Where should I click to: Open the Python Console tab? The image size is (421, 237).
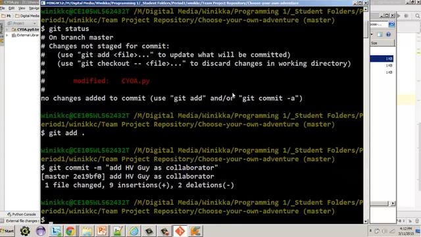(x=22, y=215)
